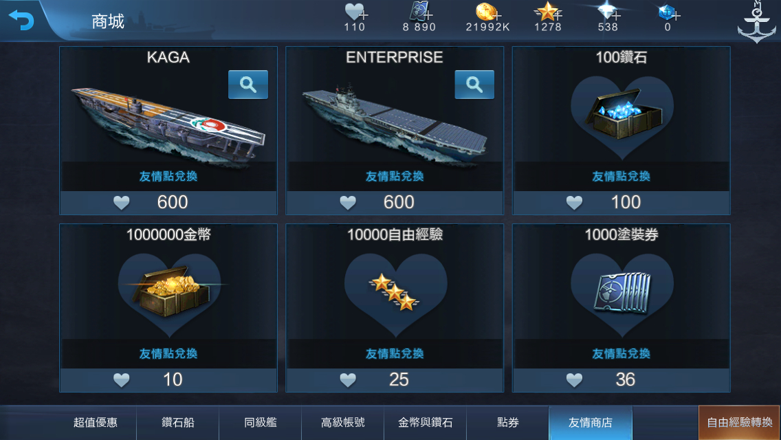Image resolution: width=781 pixels, height=440 pixels.
Task: Switch to the 鑽石船 tab
Action: [178, 423]
